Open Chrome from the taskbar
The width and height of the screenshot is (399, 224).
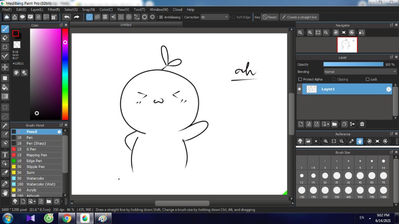coord(67,219)
